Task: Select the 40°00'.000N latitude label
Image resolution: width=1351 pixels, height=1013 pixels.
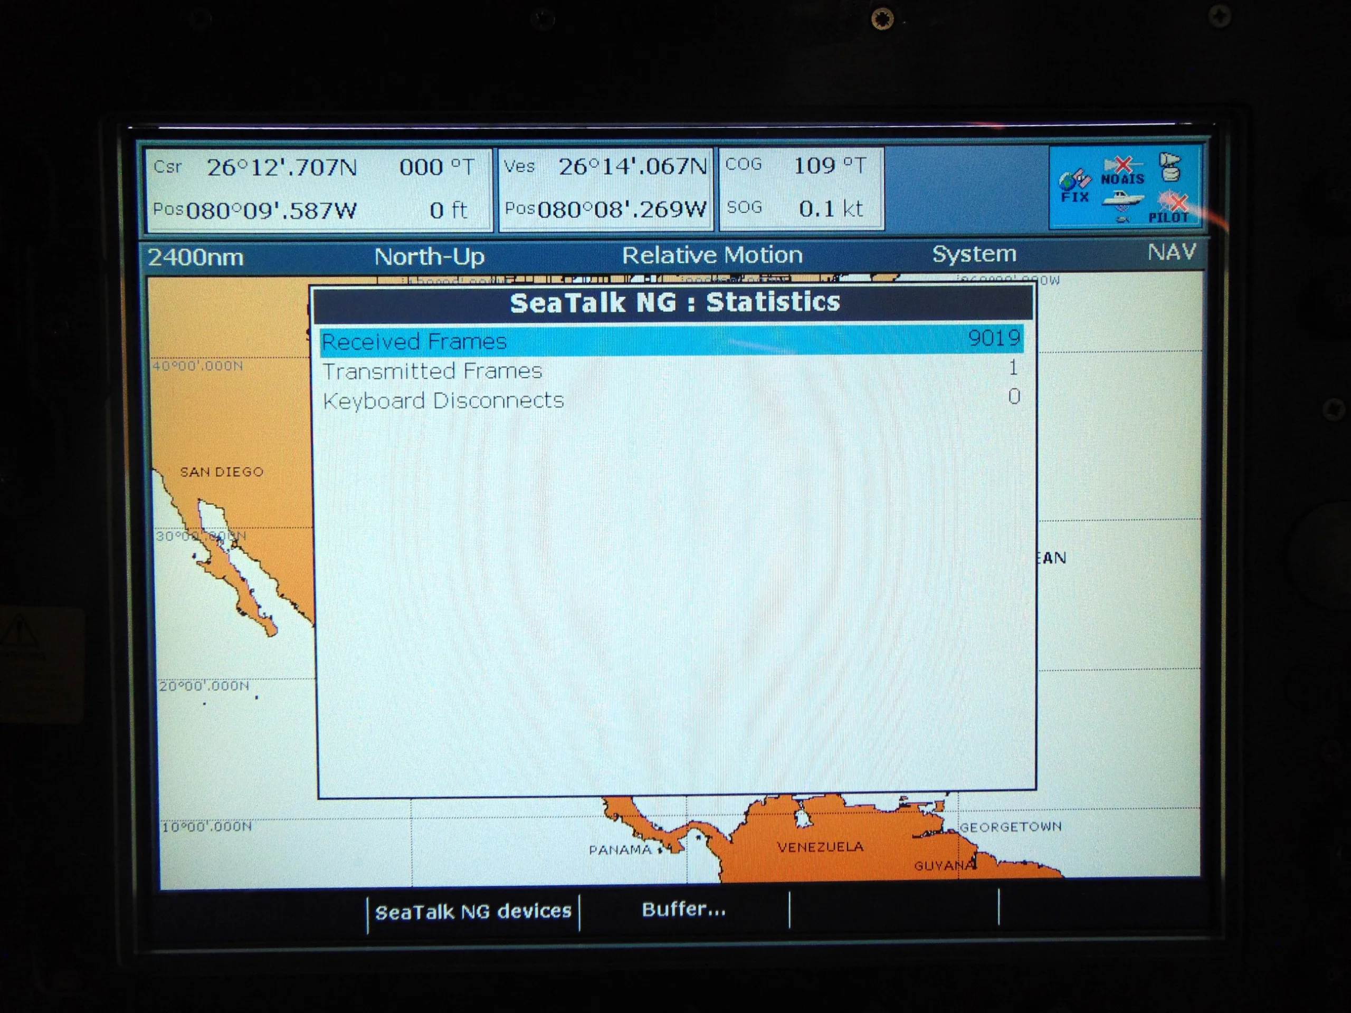Action: [x=198, y=366]
